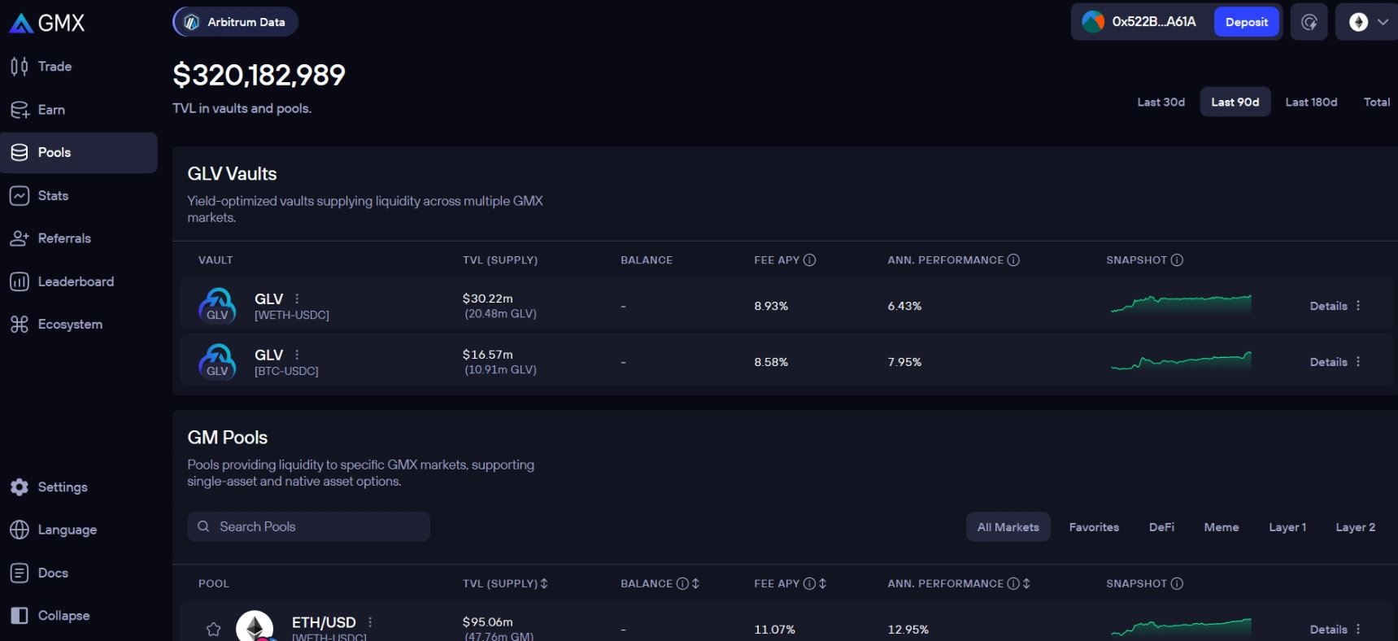Select Last 90d time range
Screen dimensions: 1398x641
coord(1235,102)
